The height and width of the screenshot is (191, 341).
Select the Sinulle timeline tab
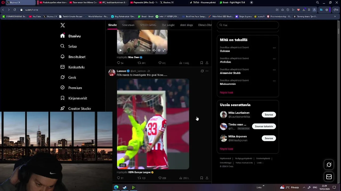112,25
